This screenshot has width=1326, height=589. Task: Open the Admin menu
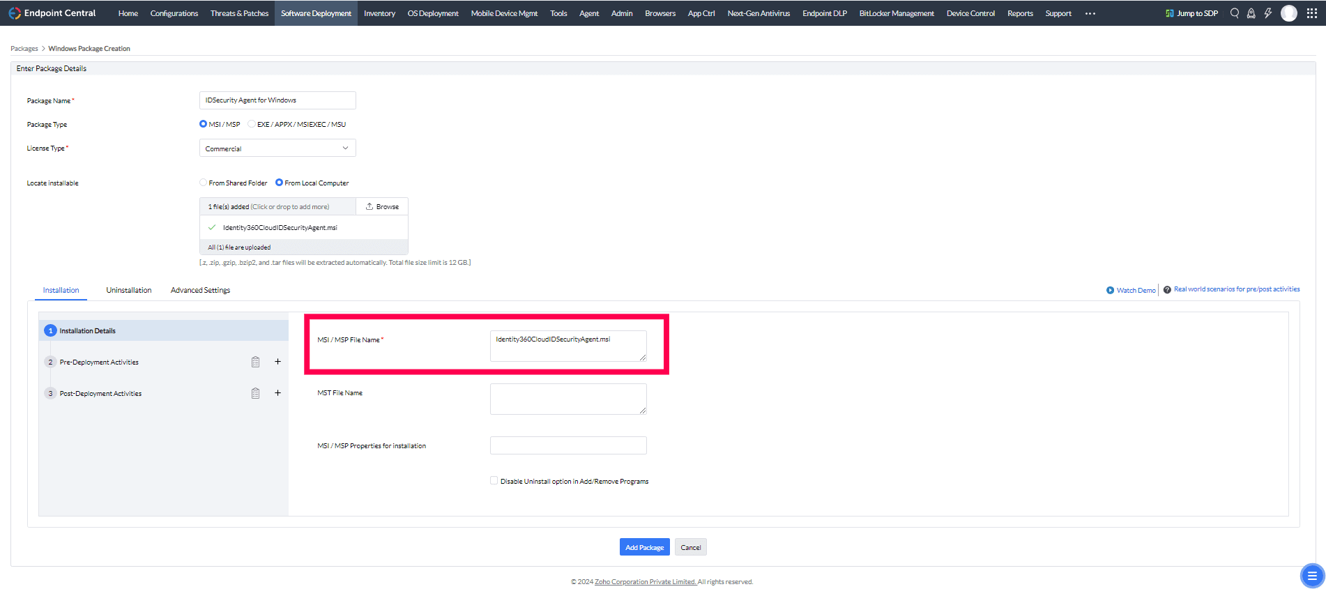(622, 13)
